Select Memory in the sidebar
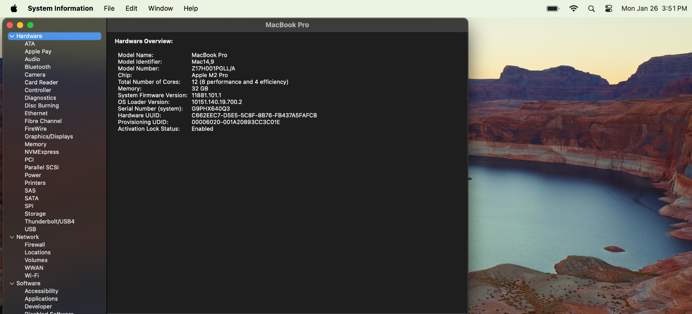Viewport: 692px width, 314px height. click(x=35, y=145)
